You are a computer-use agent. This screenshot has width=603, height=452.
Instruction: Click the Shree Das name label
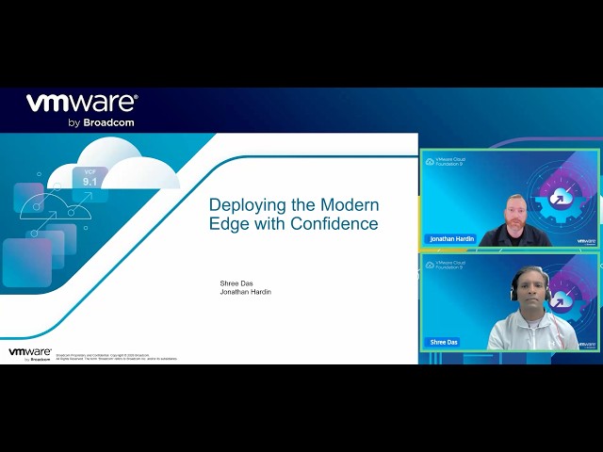pos(444,342)
